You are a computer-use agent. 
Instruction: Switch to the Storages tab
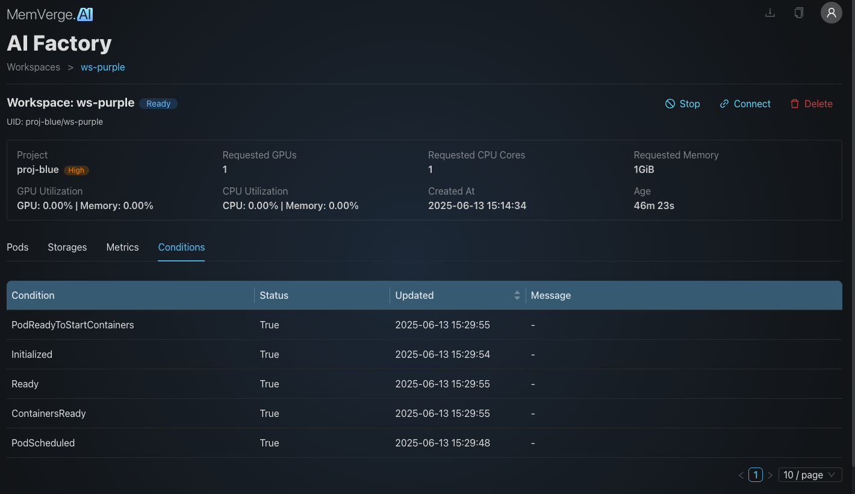click(x=67, y=247)
